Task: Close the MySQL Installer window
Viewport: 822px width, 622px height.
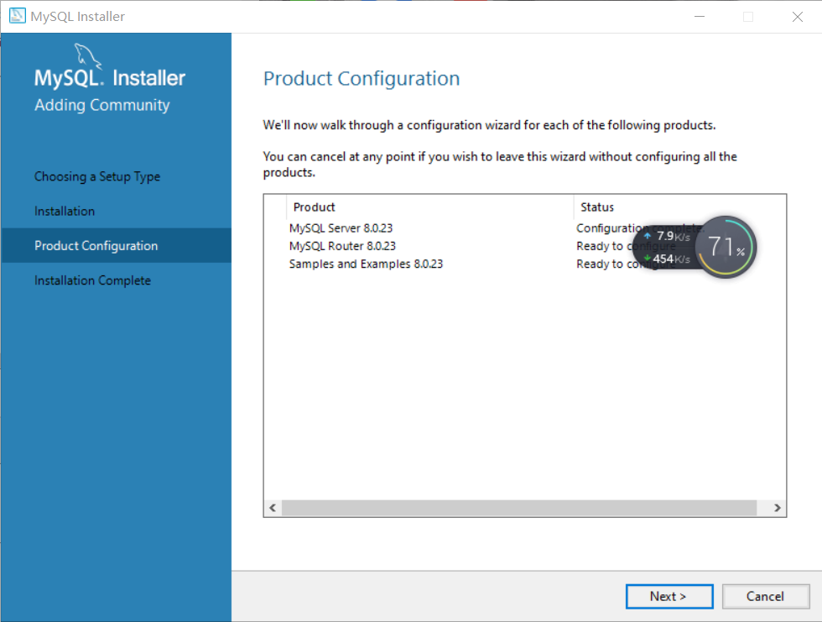Action: [797, 17]
